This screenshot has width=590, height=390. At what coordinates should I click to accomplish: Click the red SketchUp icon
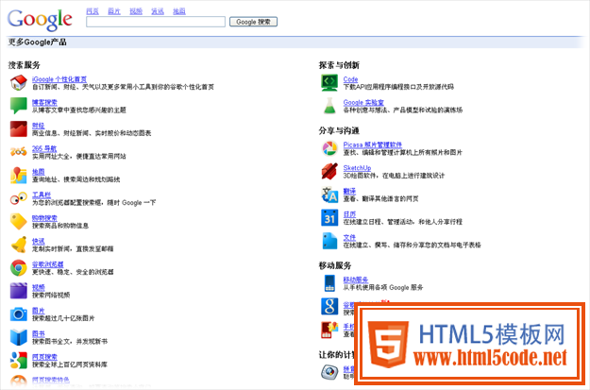tap(329, 171)
